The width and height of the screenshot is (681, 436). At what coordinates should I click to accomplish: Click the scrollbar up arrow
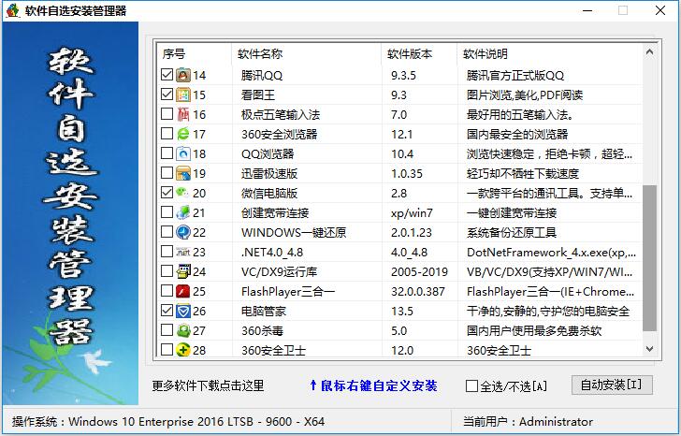pyautogui.click(x=650, y=52)
